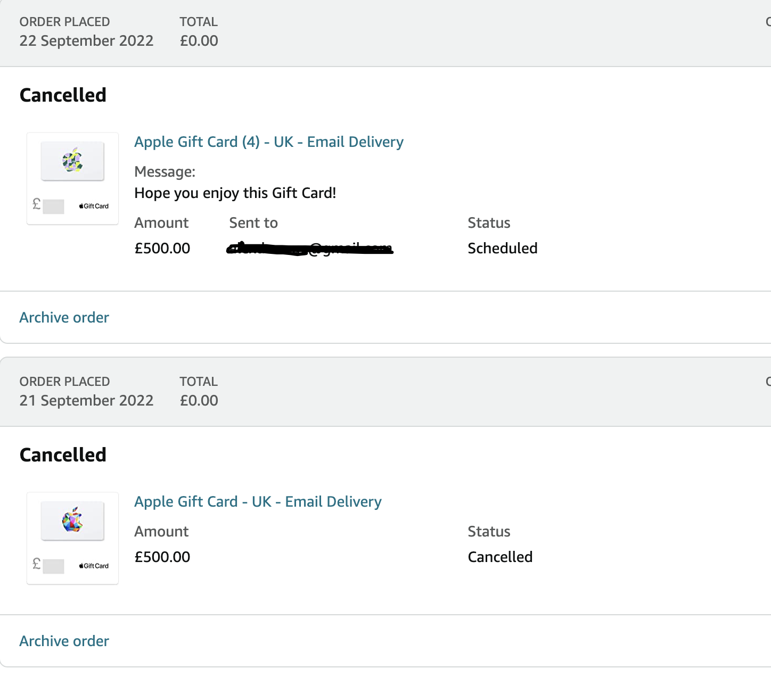The height and width of the screenshot is (677, 771).
Task: Click the pound sign placeholder in the second thumbnail
Action: (x=48, y=565)
